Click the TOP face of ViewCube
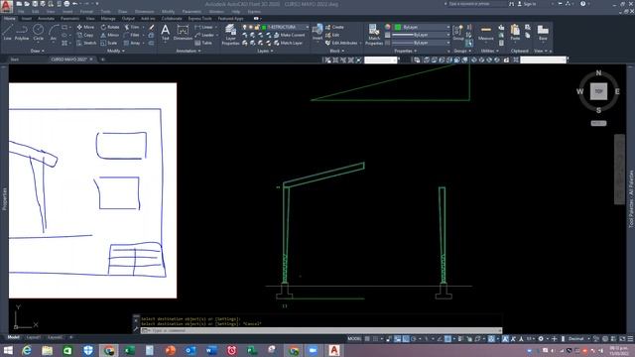 click(598, 91)
